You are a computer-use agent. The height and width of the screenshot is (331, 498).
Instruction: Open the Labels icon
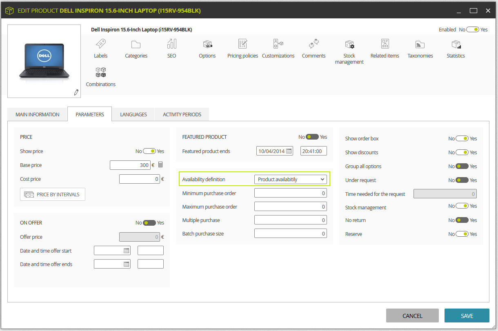click(x=101, y=44)
